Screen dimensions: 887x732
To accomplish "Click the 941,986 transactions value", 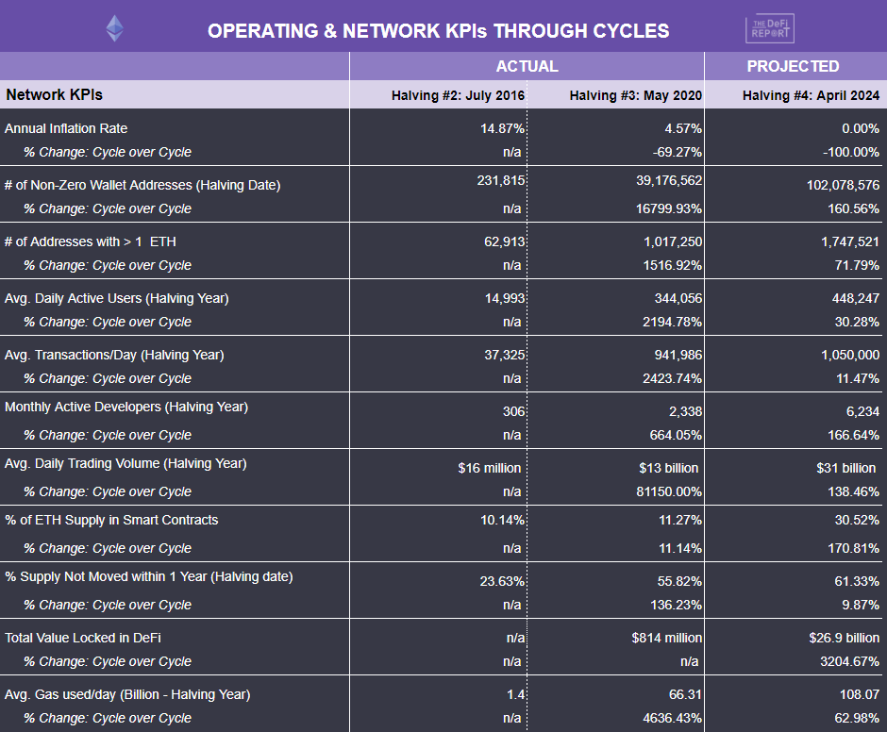I will tap(678, 355).
